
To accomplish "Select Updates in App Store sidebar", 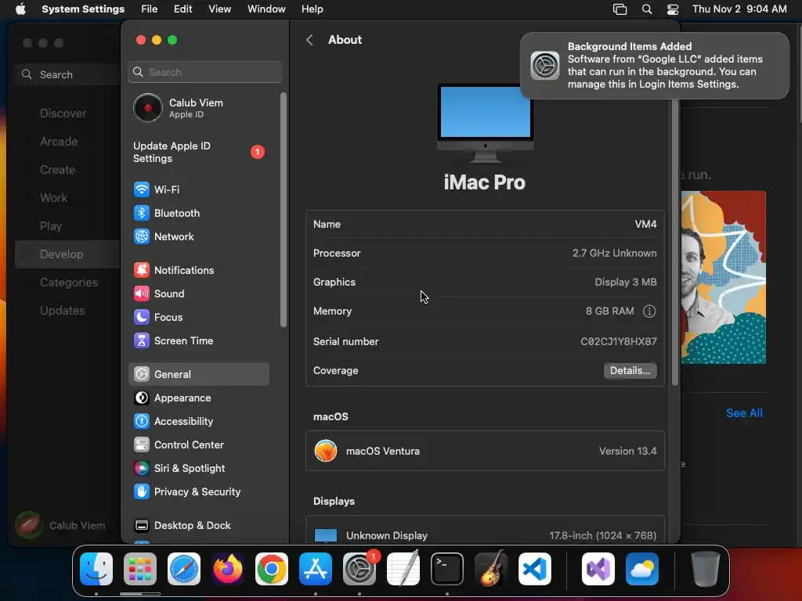I will tap(63, 310).
